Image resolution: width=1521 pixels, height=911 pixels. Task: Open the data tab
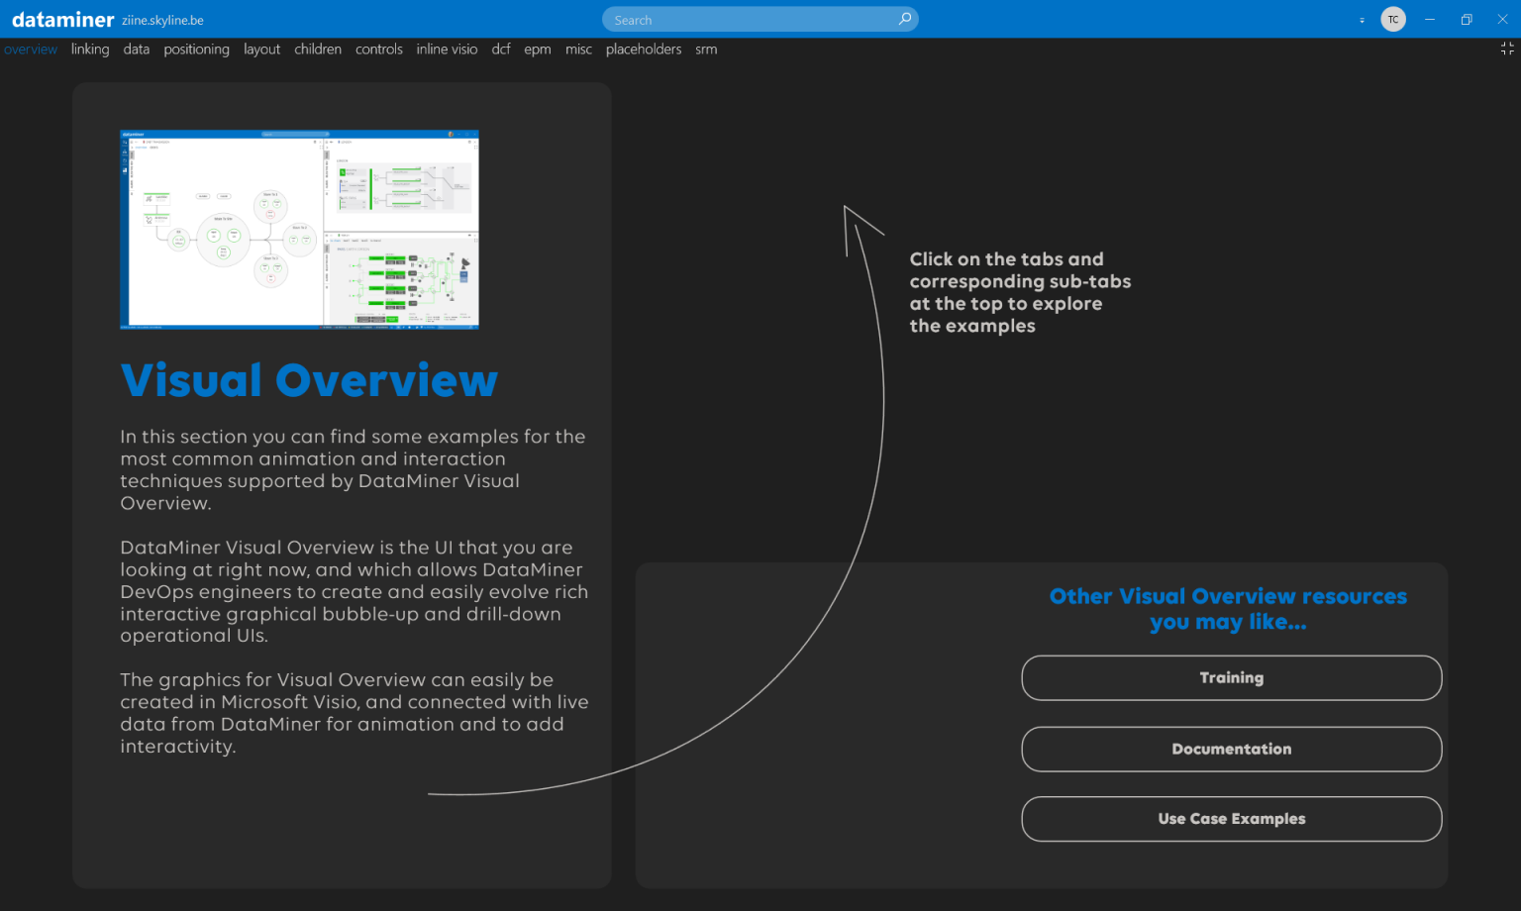point(136,49)
